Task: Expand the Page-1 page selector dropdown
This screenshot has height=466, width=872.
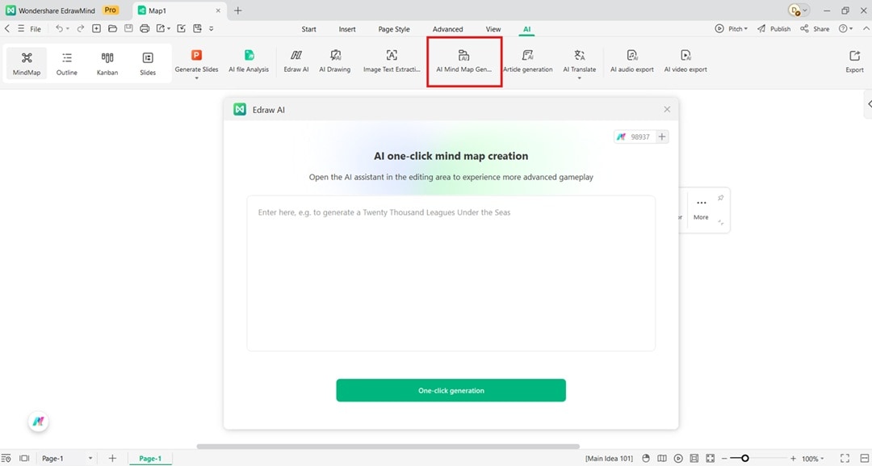Action: tap(89, 458)
